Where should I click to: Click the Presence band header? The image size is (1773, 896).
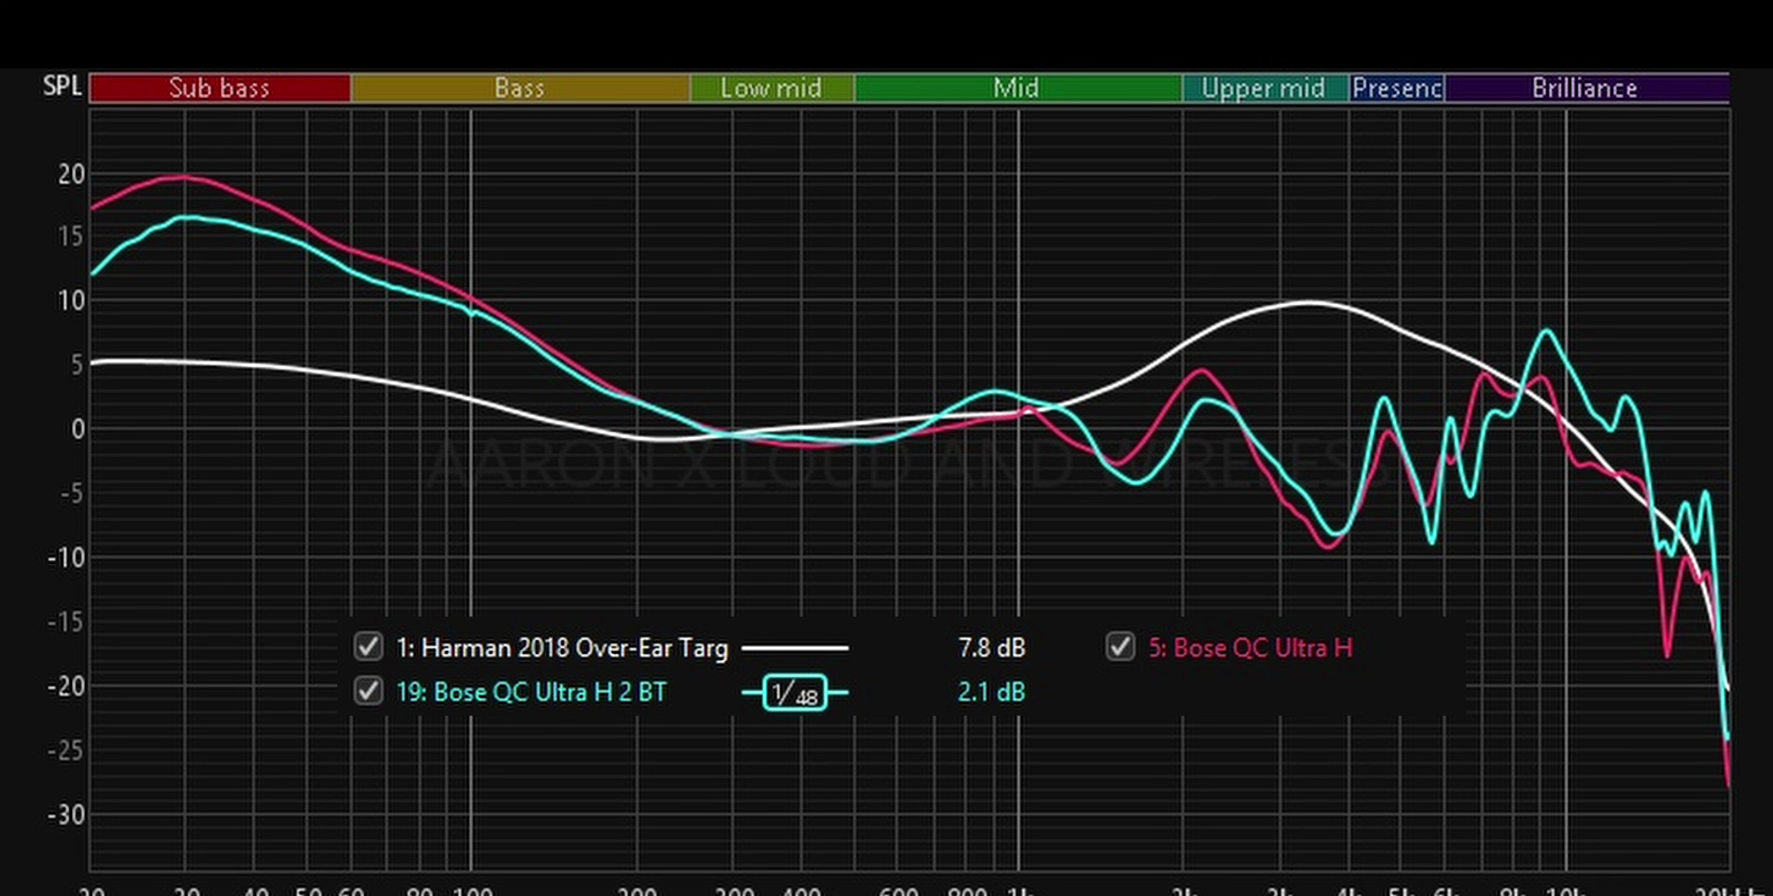(1396, 88)
